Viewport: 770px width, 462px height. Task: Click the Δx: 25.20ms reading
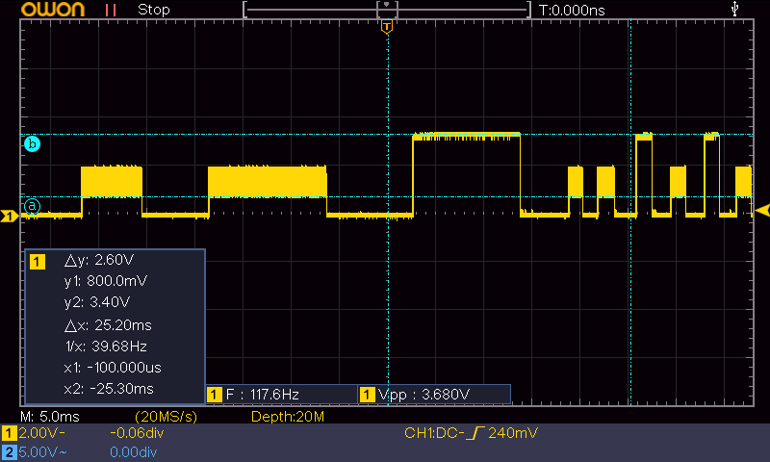pyautogui.click(x=108, y=325)
